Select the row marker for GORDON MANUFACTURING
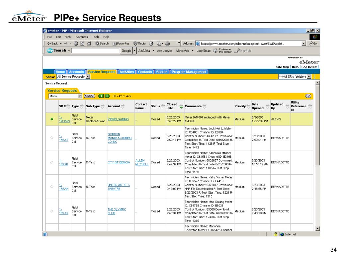The width and height of the screenshot is (340, 255). tap(52, 138)
